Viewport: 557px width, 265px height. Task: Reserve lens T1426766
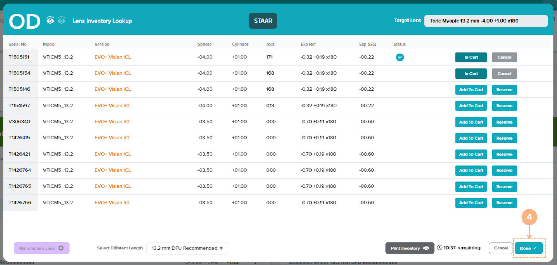(x=504, y=203)
